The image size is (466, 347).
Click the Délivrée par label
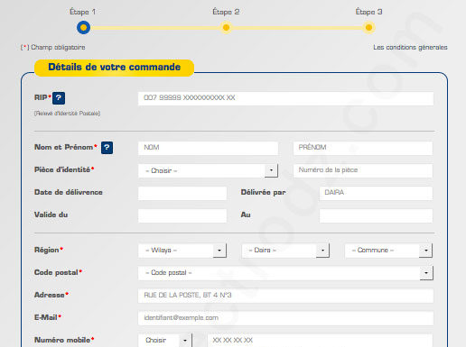pos(263,192)
